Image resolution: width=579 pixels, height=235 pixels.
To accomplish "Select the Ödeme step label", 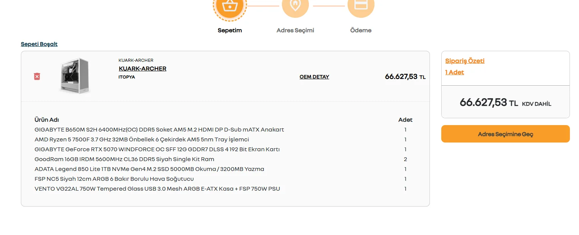I will pos(361,30).
